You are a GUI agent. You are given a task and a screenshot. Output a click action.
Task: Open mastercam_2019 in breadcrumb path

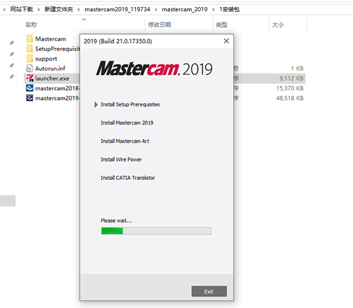(x=185, y=9)
